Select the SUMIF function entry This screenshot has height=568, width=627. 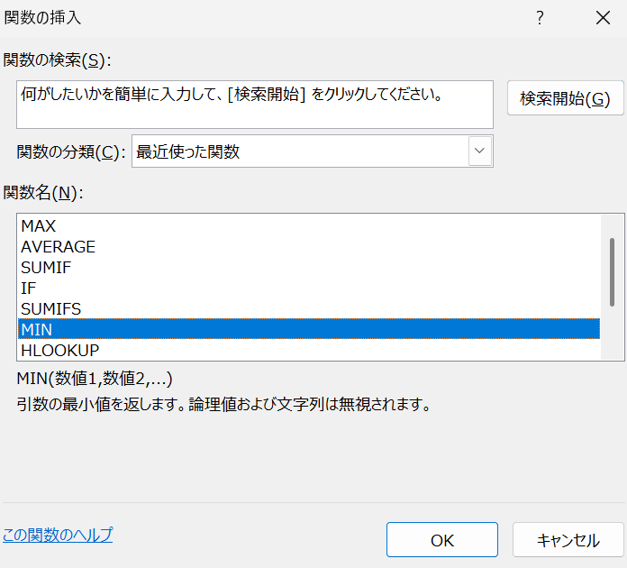(45, 268)
